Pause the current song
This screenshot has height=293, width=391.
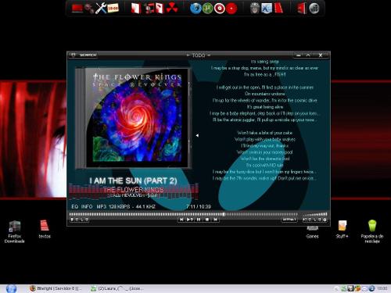pyautogui.click(x=199, y=220)
